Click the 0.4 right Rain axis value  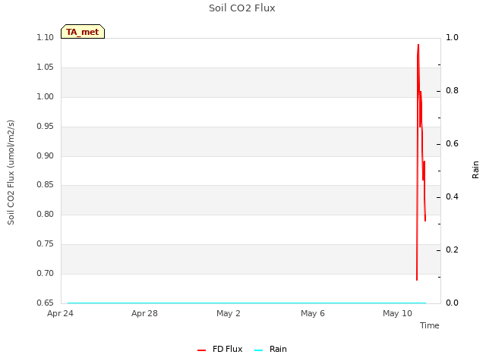[452, 197]
